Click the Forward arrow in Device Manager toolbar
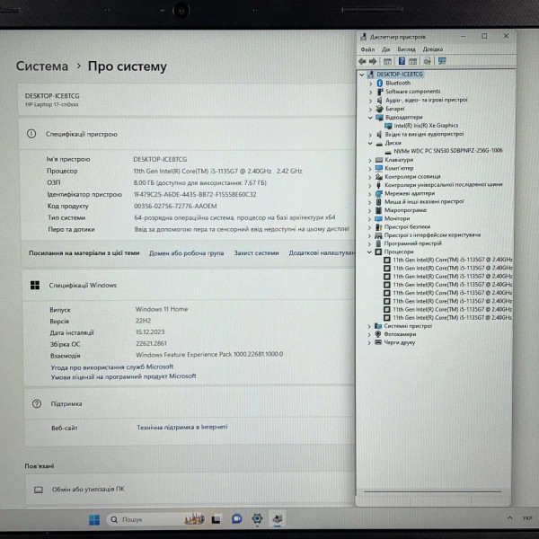 coord(373,61)
